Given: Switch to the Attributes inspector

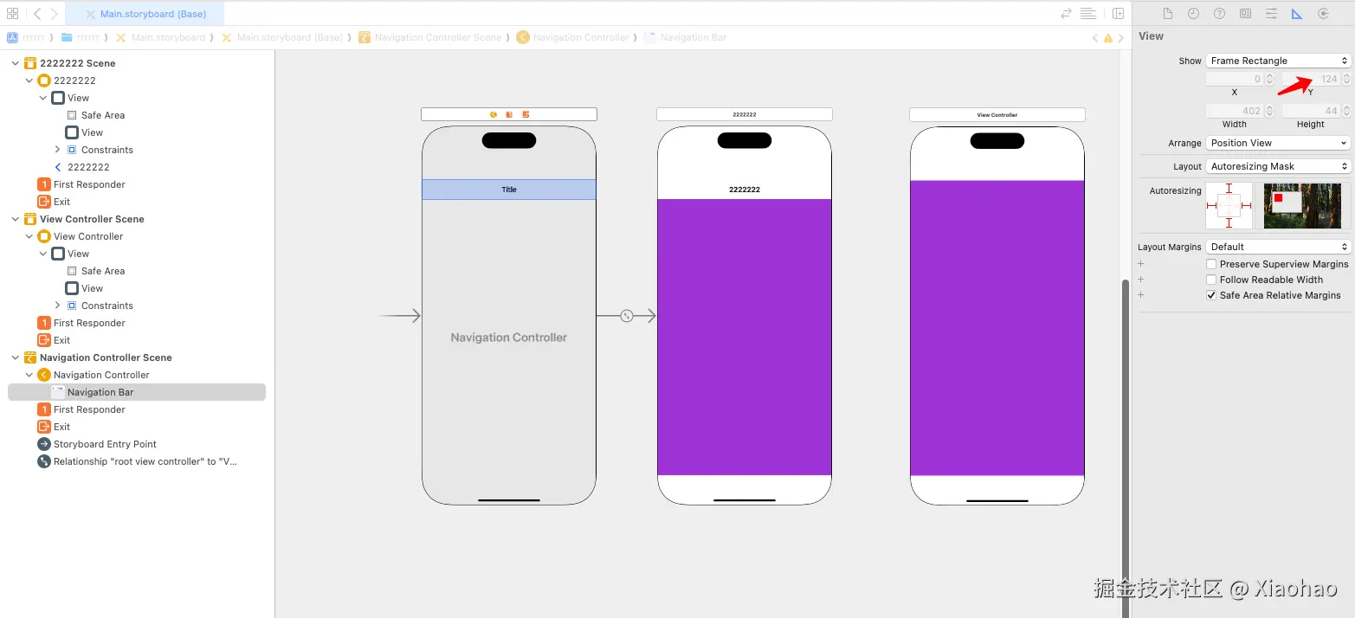Looking at the screenshot, I should [1271, 14].
